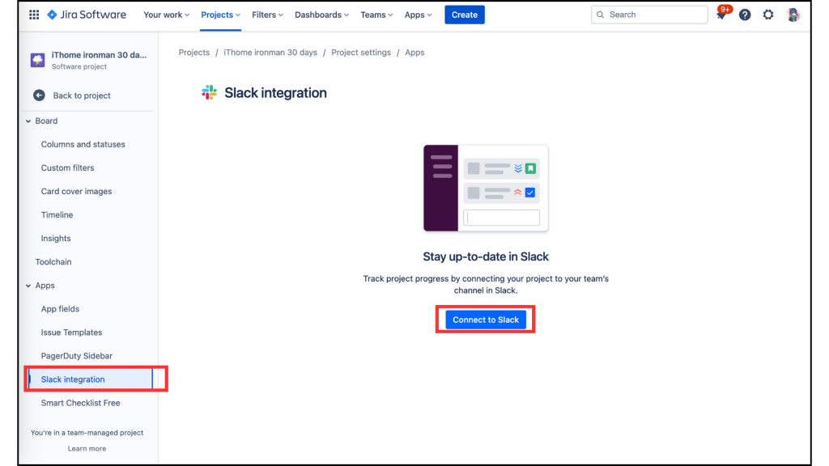
Task: Open the Dashboards dropdown menu
Action: tap(321, 15)
